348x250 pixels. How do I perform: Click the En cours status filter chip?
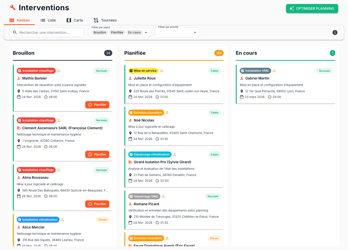click(134, 32)
